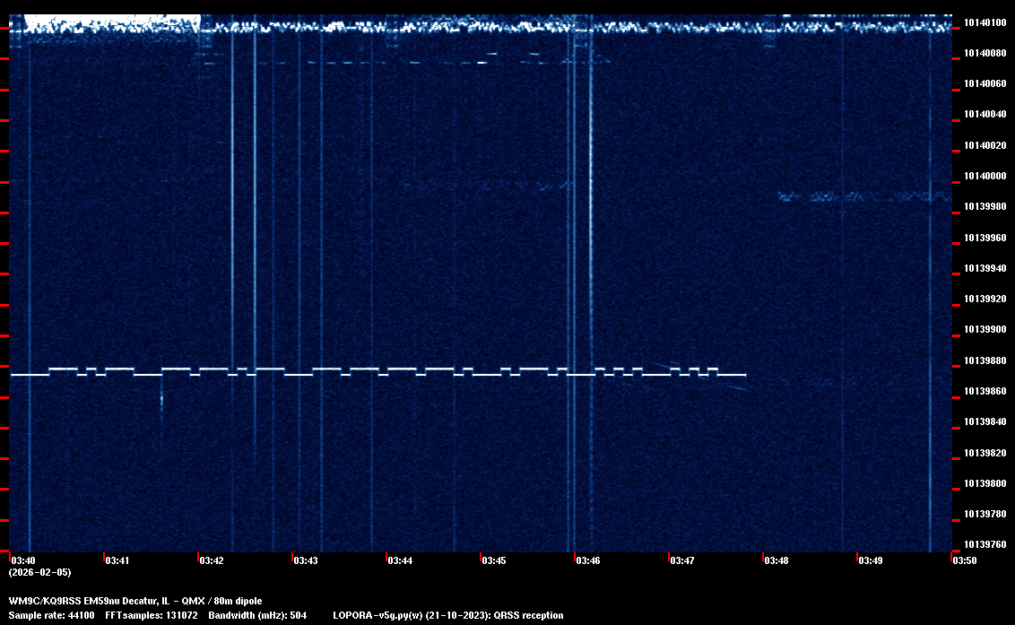
Task: Click the WM9C/KQ9RSS station caption
Action: [135, 601]
